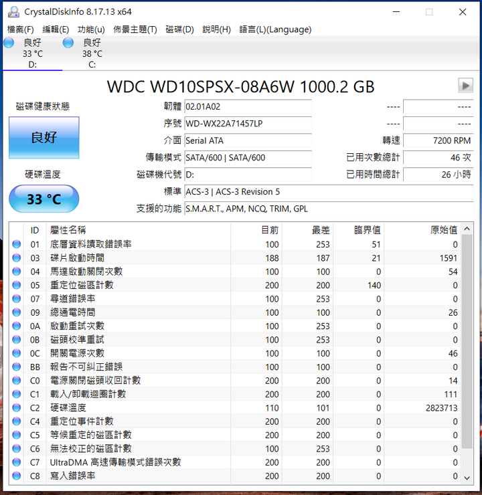Click the status dot for ID 04
The image size is (482, 495).
coord(17,272)
